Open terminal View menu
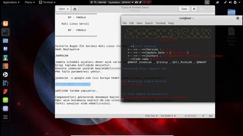243x136 pixels. (139, 23)
